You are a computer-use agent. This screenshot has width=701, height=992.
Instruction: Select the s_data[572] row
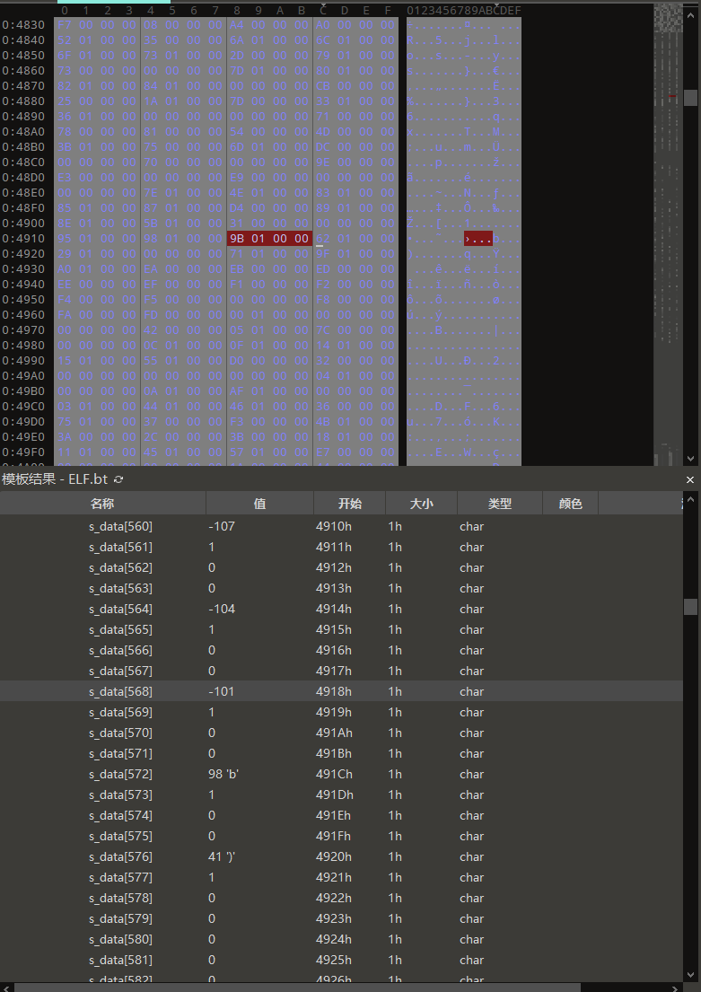point(120,774)
